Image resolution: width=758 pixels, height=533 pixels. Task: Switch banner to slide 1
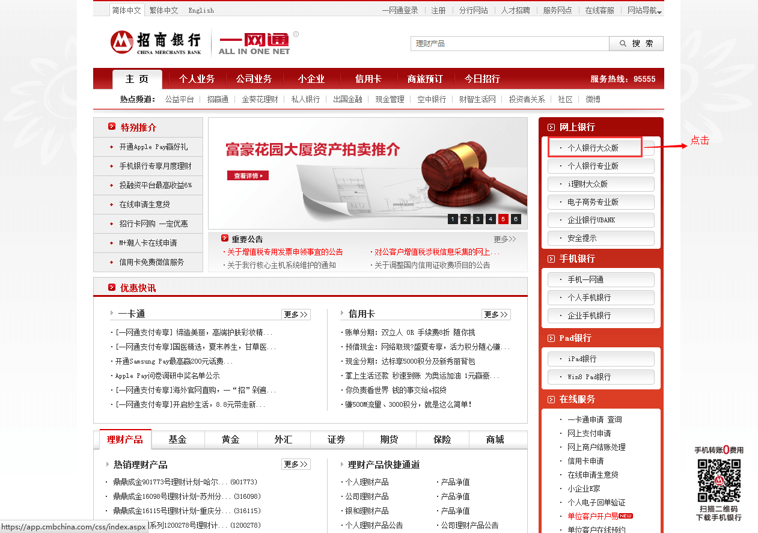[x=453, y=219]
